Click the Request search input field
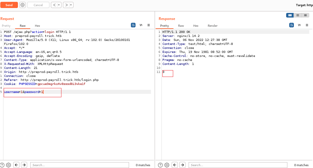Image resolution: width=313 pixels, height=168 pixels. 79,165
